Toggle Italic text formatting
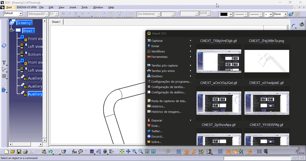Viewport: 306px width, 161px height. click(70, 14)
